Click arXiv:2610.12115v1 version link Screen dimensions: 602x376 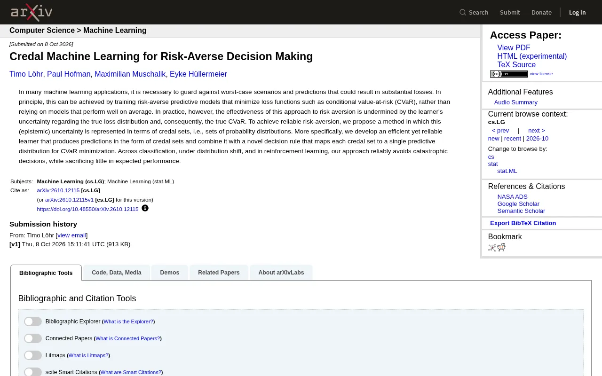(x=69, y=200)
